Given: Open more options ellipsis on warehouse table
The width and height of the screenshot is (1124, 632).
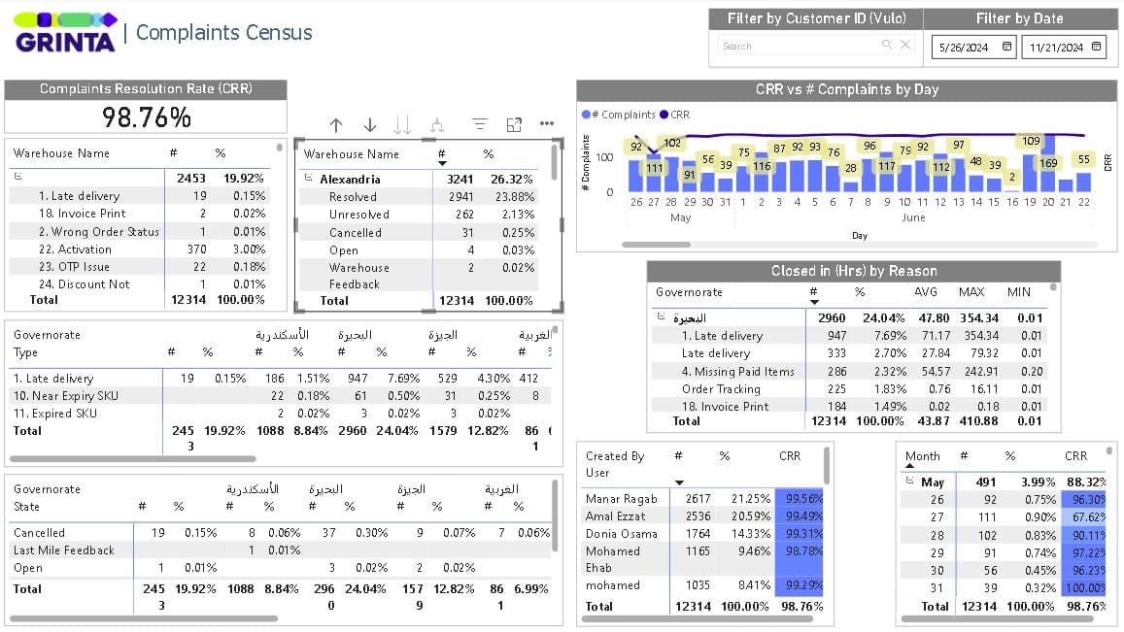Looking at the screenshot, I should coord(547,123).
